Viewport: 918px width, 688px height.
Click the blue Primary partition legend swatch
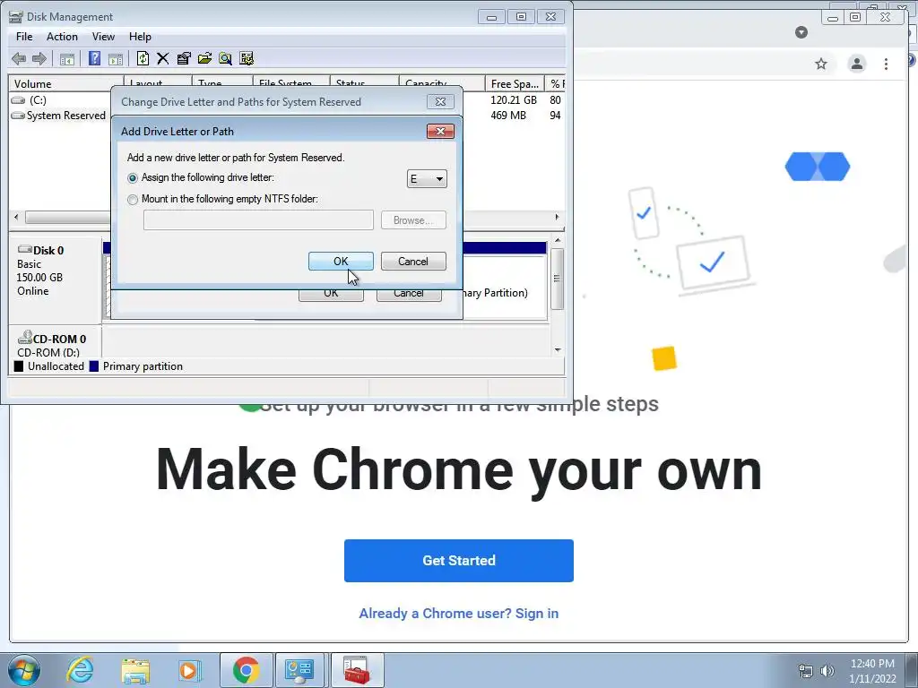click(x=93, y=366)
